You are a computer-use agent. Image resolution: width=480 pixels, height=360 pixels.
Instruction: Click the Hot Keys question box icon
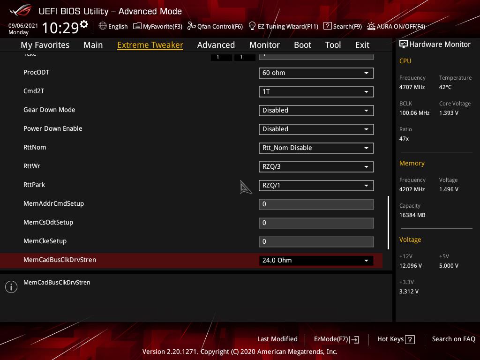pyautogui.click(x=410, y=339)
